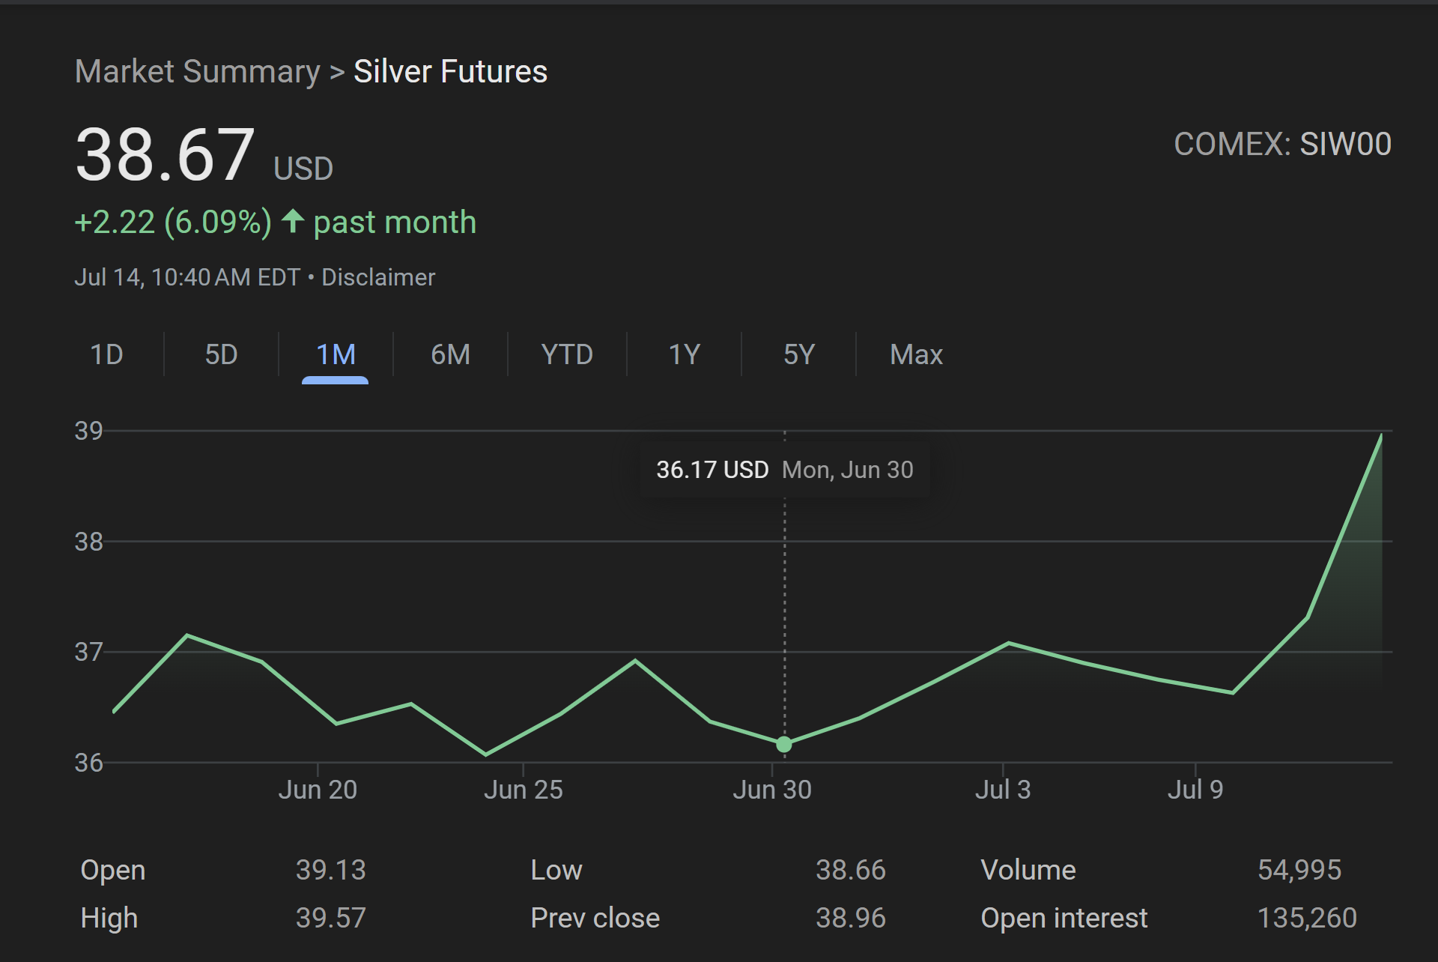Open the 1Y chart range
Screen dimensions: 1438x962
[x=684, y=354]
